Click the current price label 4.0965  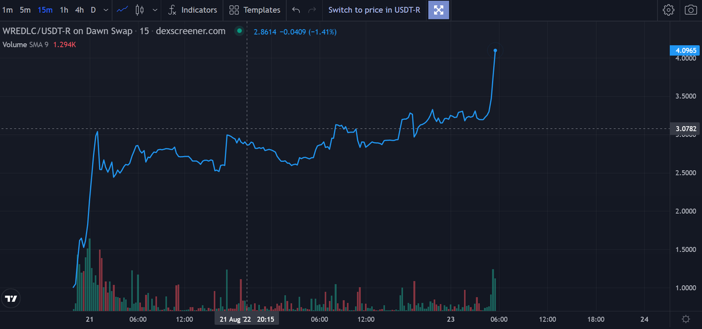coord(684,51)
